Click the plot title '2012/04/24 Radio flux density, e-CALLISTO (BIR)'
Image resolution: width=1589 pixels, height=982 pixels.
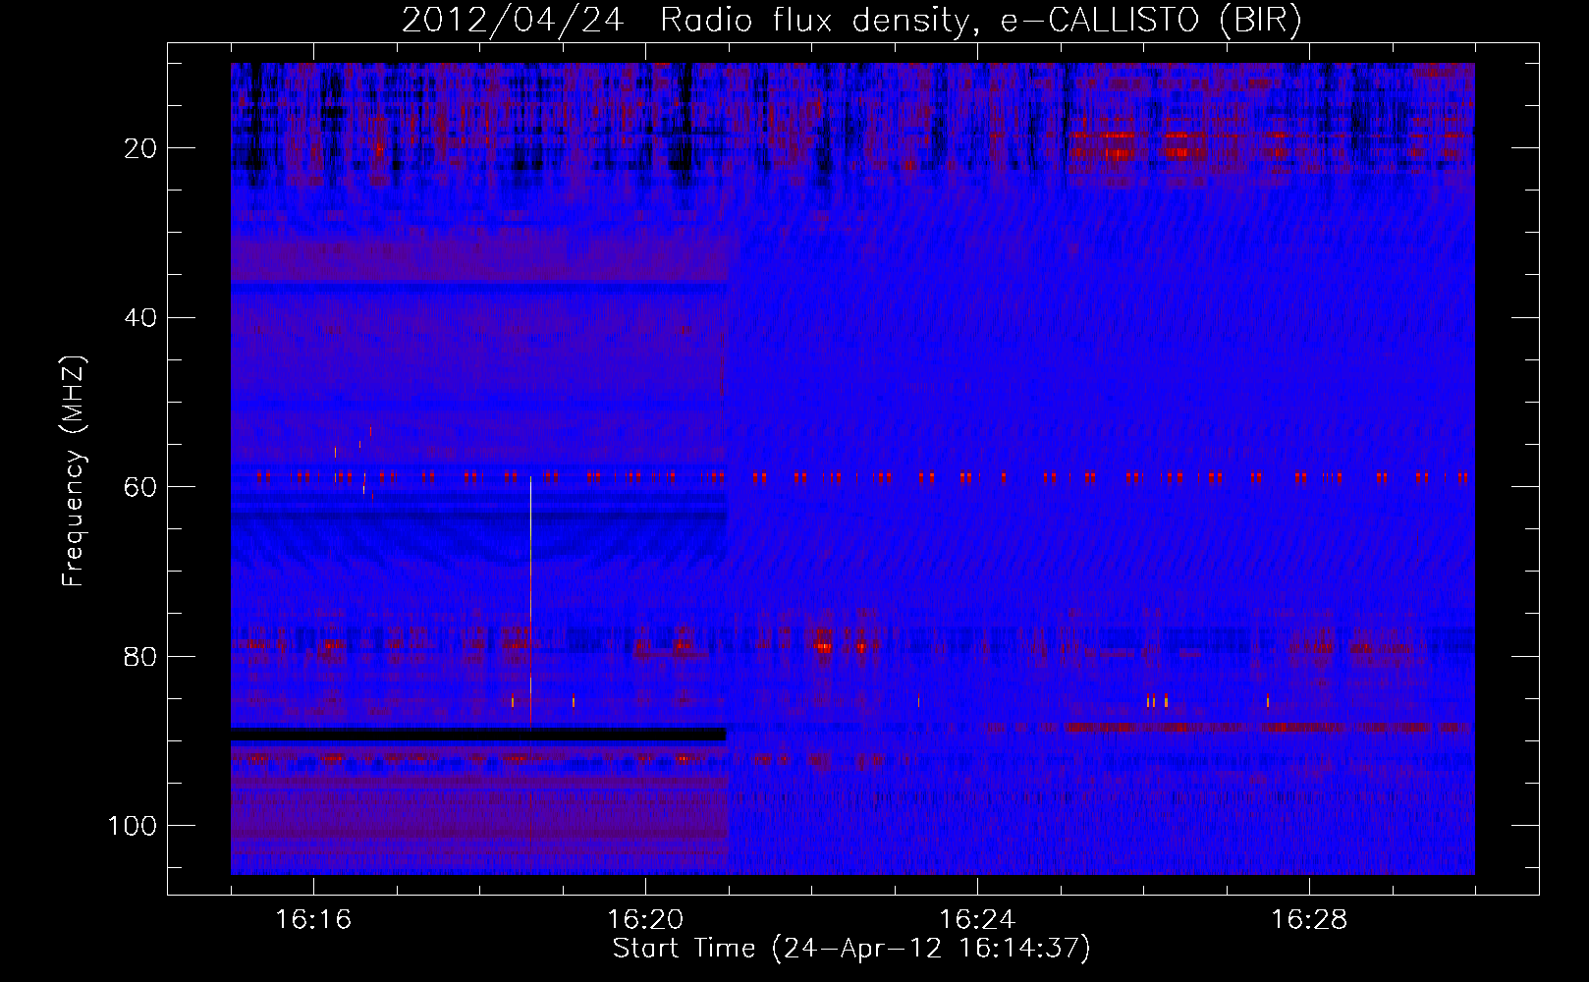tap(851, 20)
